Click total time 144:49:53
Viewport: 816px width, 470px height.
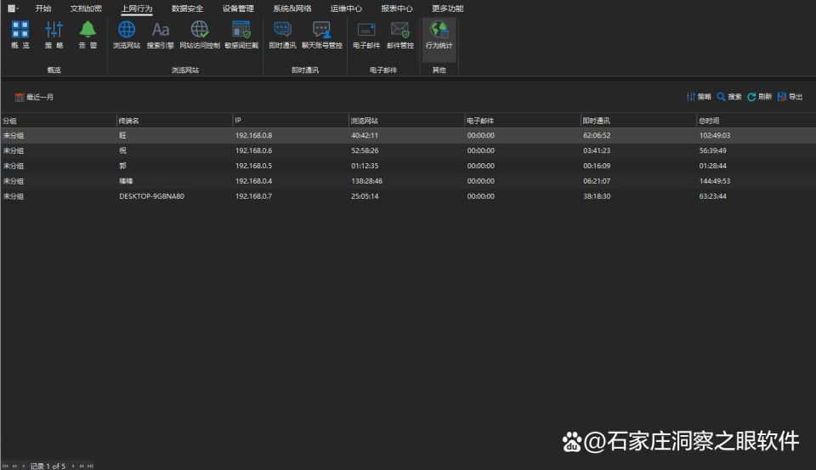click(x=715, y=181)
